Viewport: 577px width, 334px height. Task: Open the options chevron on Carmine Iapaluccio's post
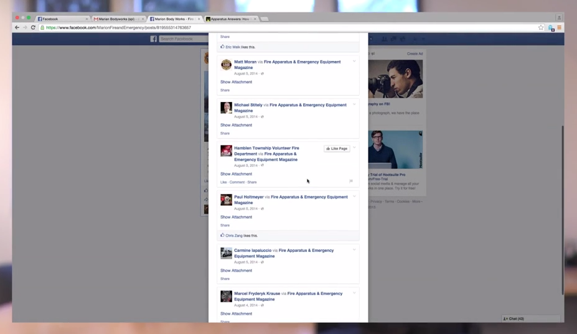[x=354, y=250]
